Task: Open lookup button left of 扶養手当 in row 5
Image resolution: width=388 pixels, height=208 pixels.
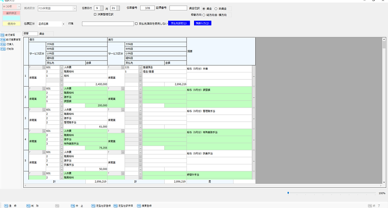Action: [x=62, y=165]
